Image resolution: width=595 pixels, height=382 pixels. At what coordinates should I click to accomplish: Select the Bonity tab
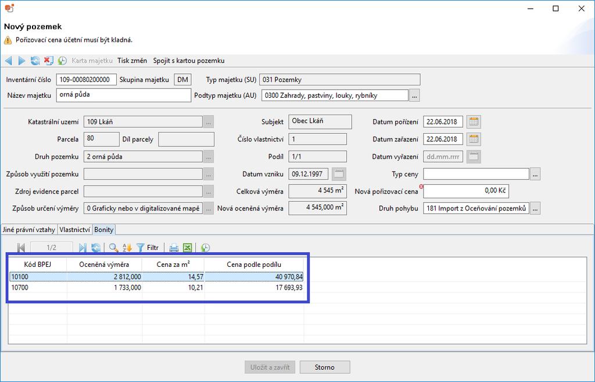[104, 230]
